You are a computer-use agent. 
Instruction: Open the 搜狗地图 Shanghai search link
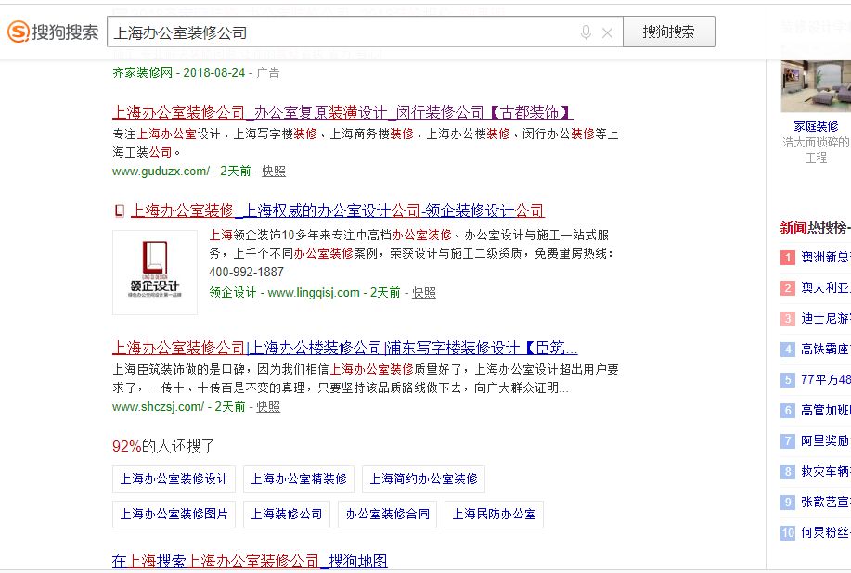pos(250,561)
